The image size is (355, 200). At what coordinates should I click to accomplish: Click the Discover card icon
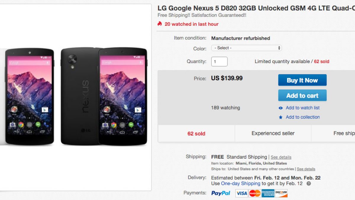[x=281, y=193]
